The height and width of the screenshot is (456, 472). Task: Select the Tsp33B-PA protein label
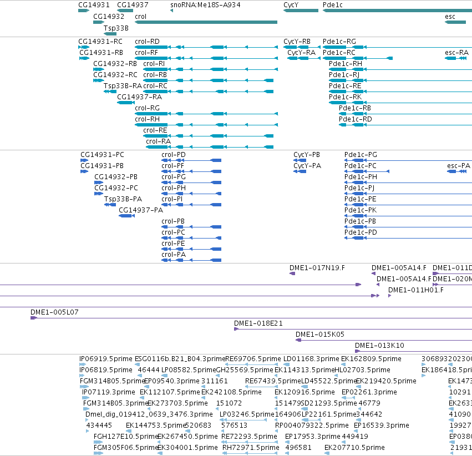tap(123, 199)
